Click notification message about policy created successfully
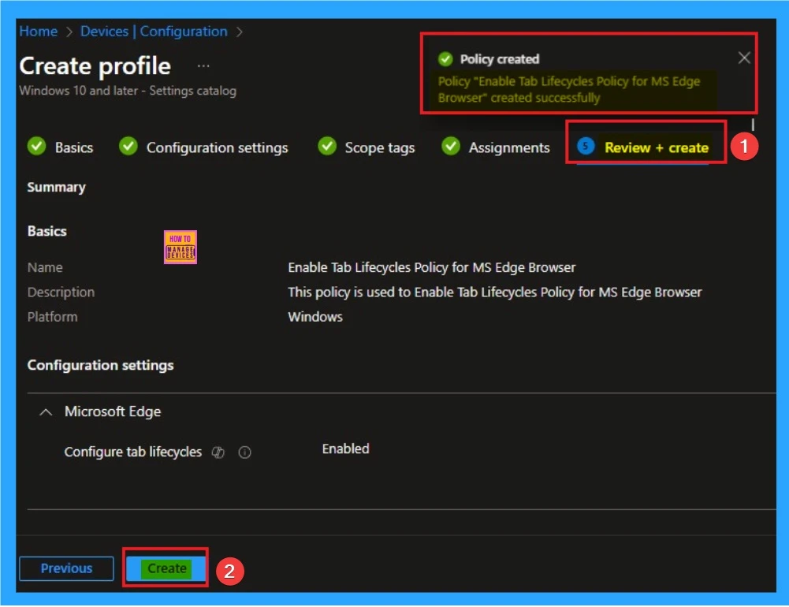The width and height of the screenshot is (789, 607). pyautogui.click(x=568, y=89)
